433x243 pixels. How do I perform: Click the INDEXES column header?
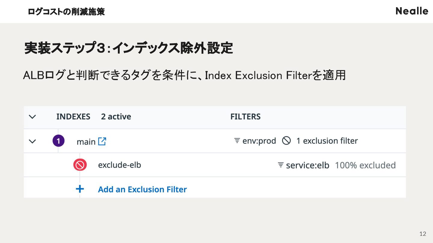(x=73, y=117)
